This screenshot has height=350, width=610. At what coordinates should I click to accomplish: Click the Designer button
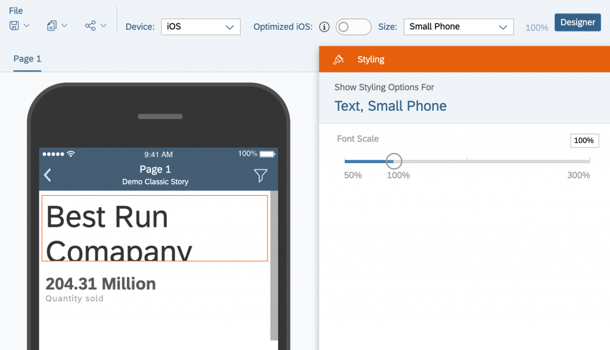(x=578, y=22)
